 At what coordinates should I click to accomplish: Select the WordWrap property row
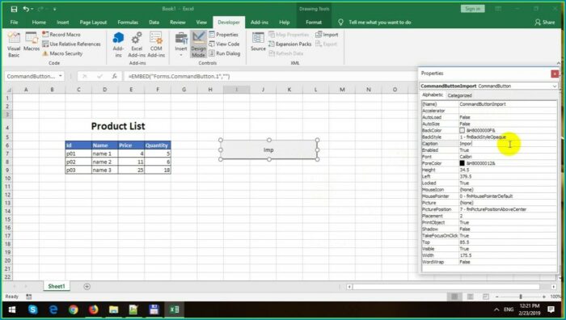pos(489,262)
